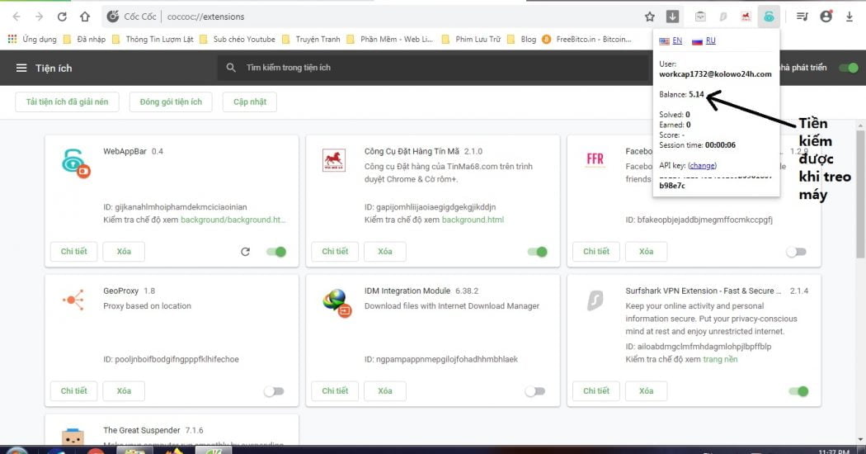
Task: Go forward with the browser forward arrow
Action: pyautogui.click(x=40, y=17)
